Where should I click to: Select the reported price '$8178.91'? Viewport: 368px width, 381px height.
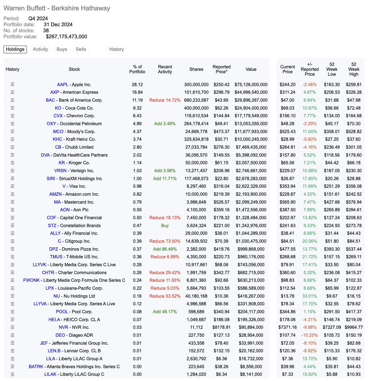[222, 327]
